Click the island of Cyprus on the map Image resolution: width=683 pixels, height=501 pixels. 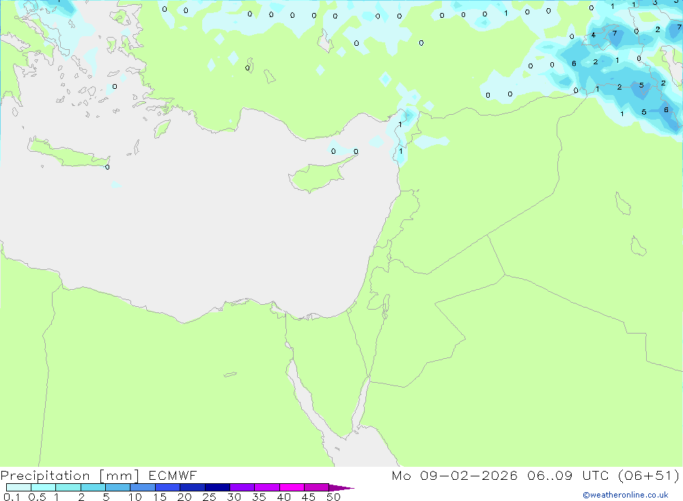(x=320, y=176)
